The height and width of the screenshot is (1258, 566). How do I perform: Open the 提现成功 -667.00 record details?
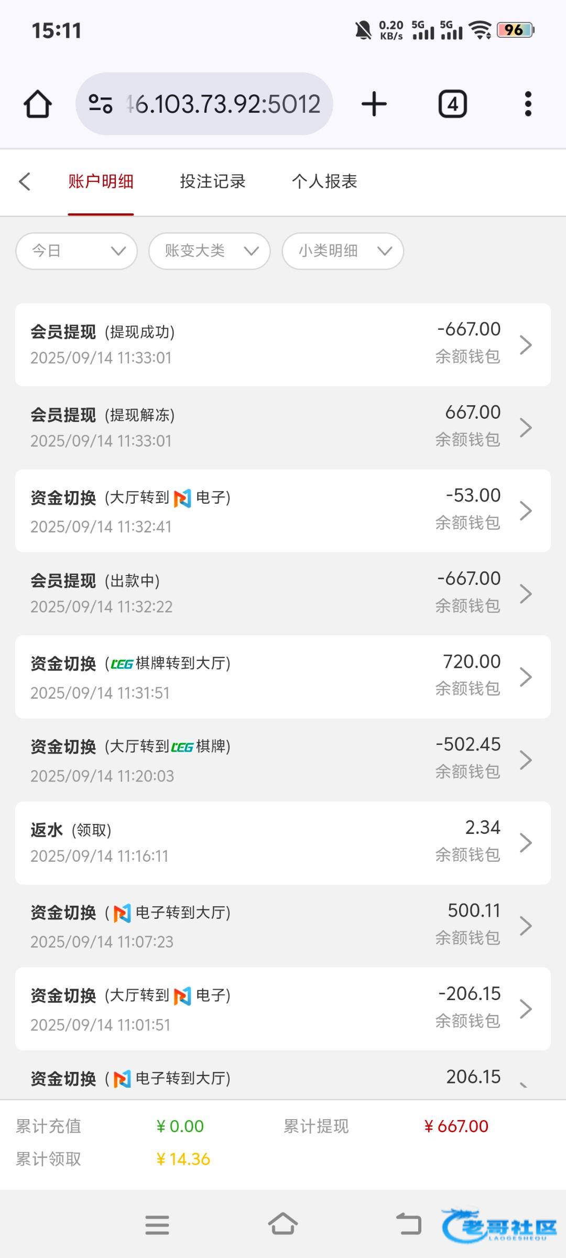pyautogui.click(x=282, y=344)
